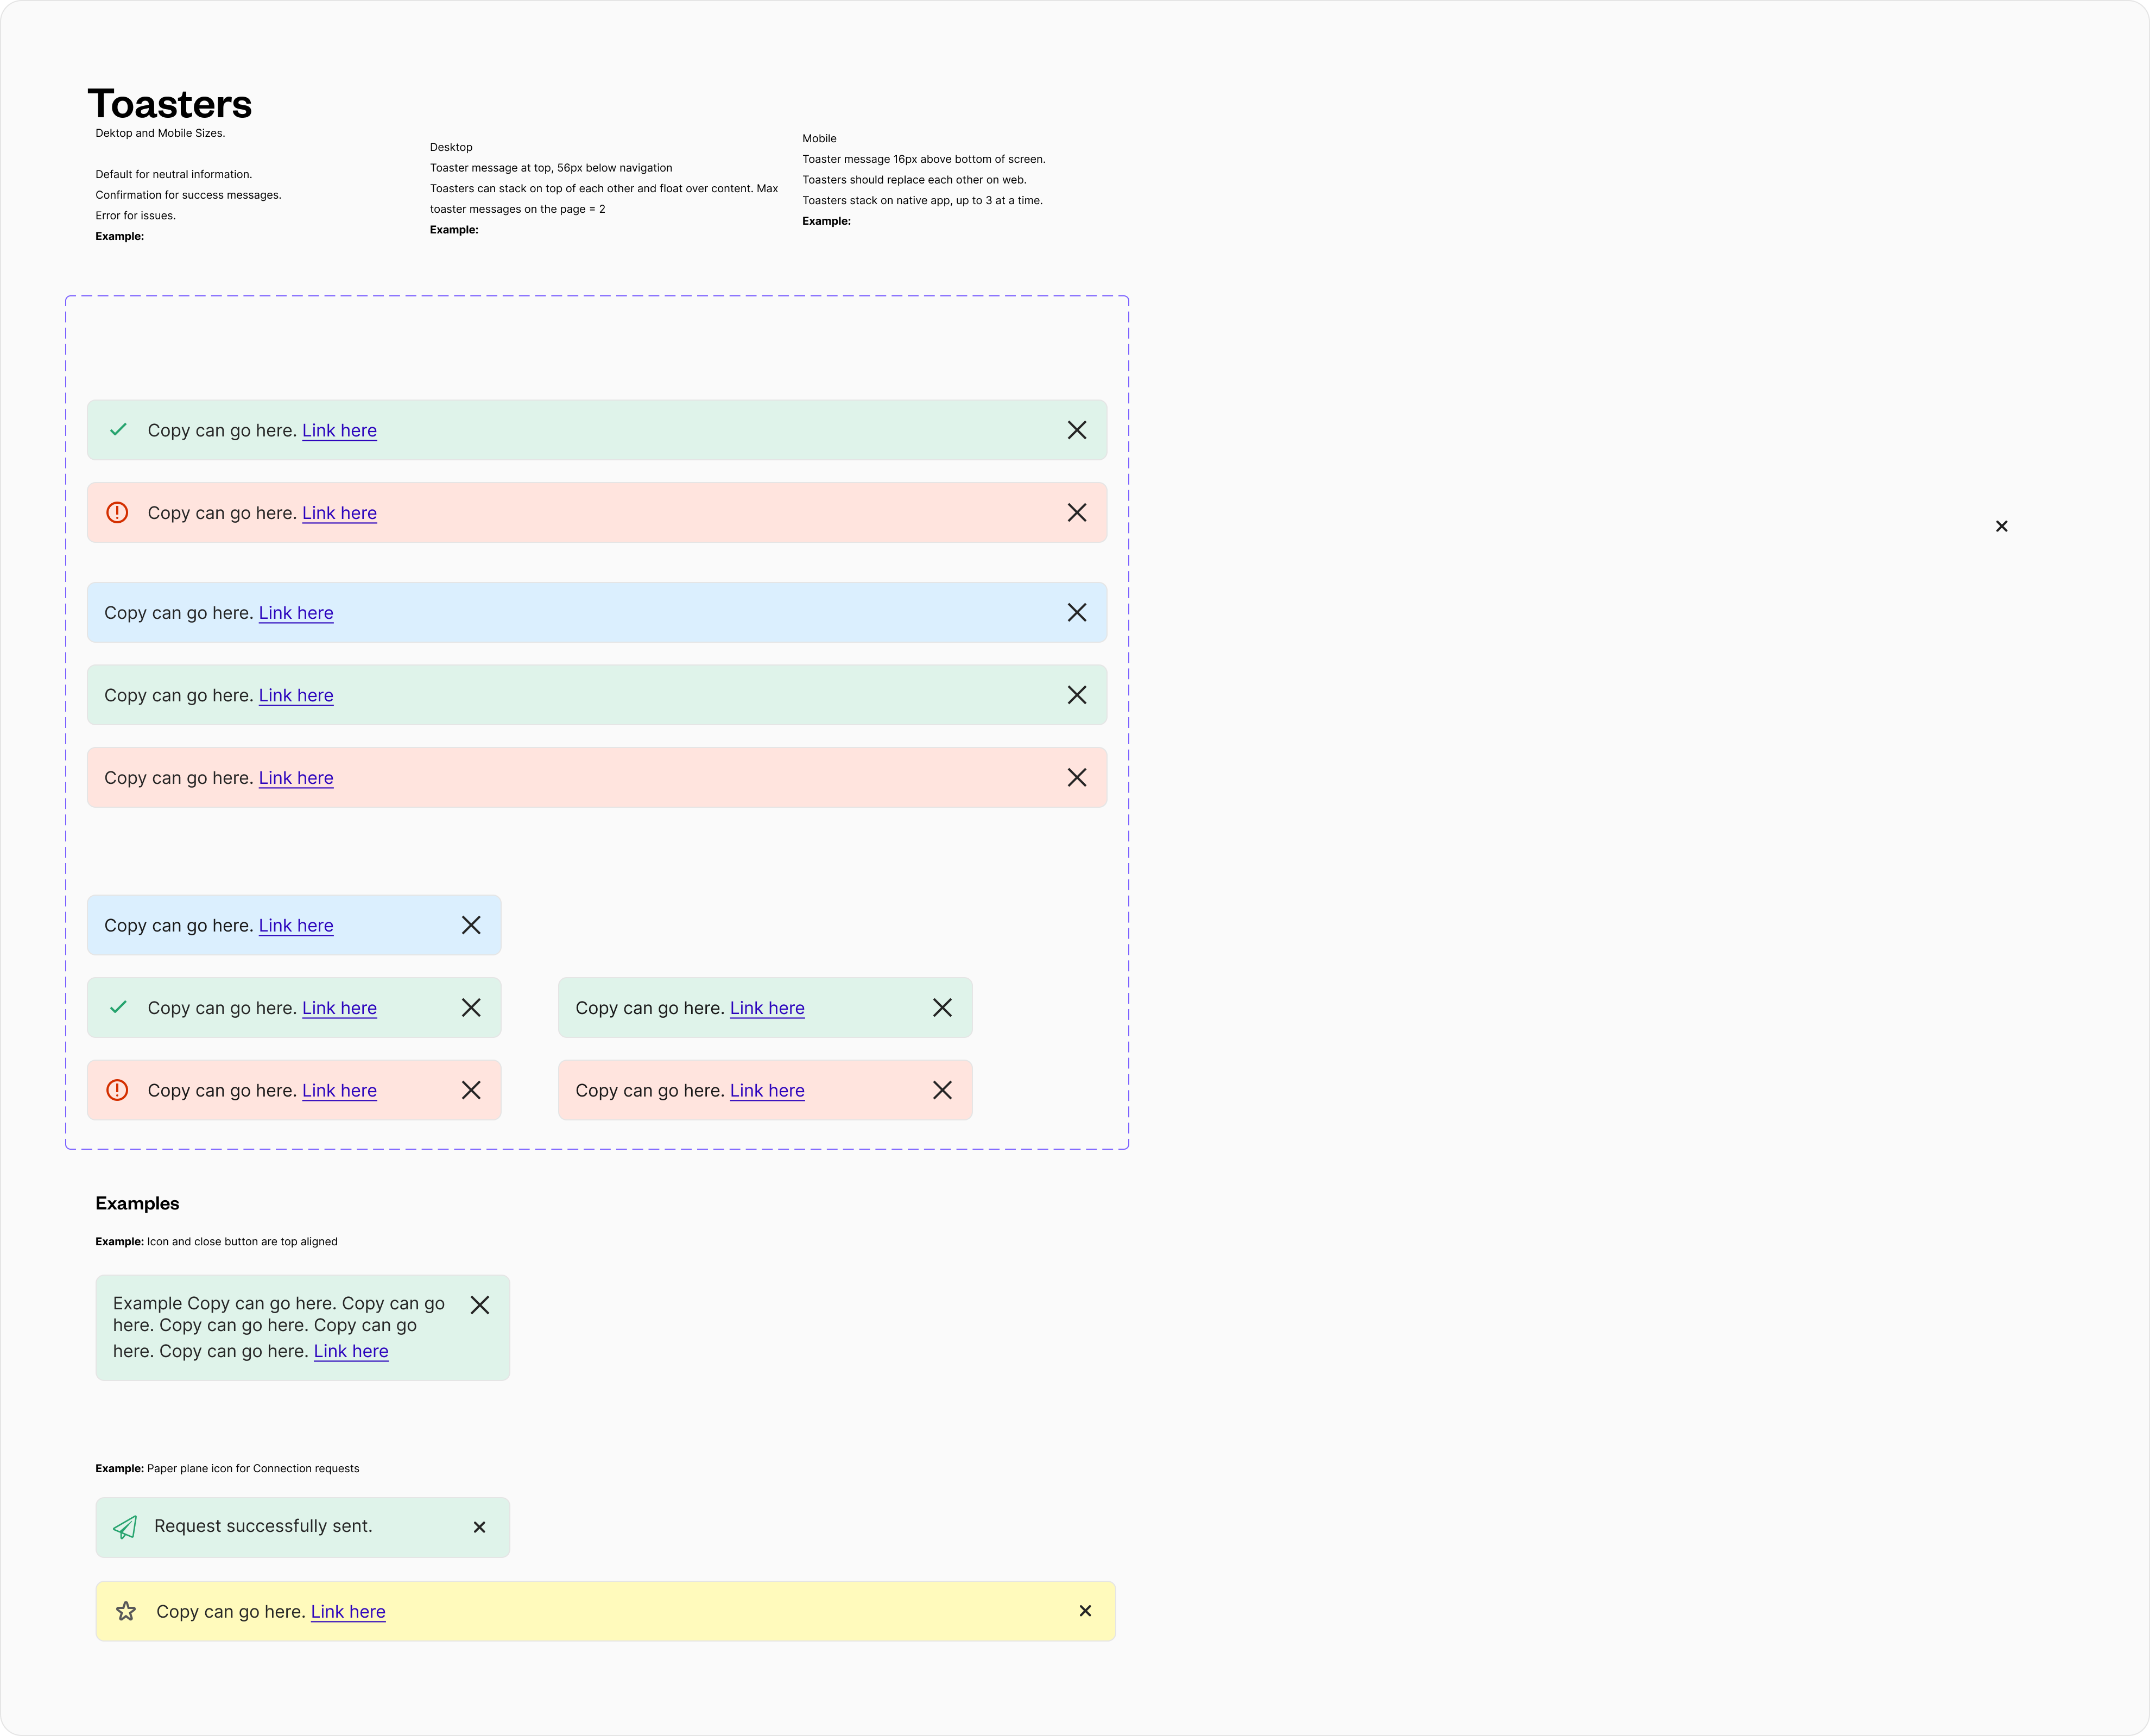Open 'Link here' in multi-line example toaster
The height and width of the screenshot is (1736, 2150).
pyautogui.click(x=351, y=1351)
